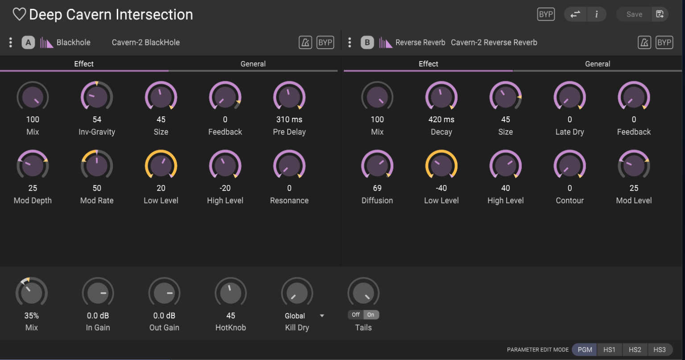This screenshot has height=360, width=685.
Task: Open effect A three-dot options menu
Action: coord(11,42)
